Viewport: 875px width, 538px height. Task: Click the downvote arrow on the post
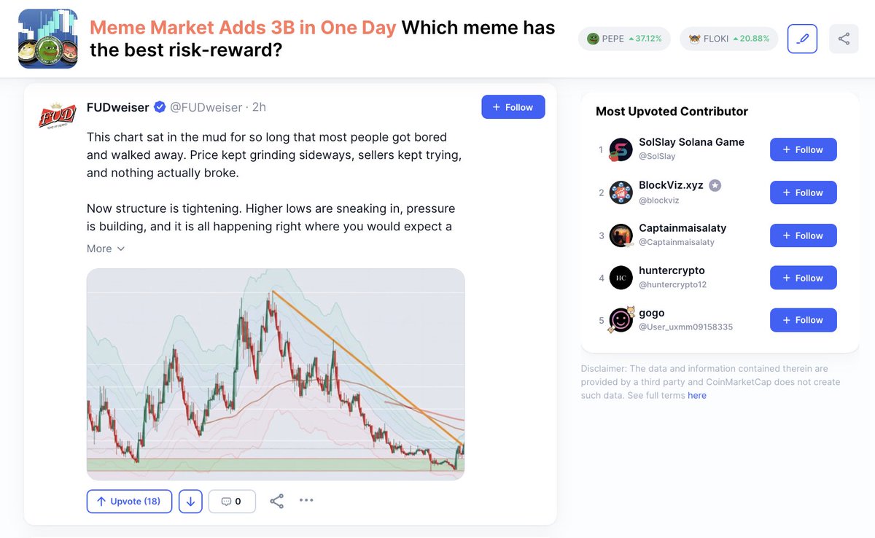[x=190, y=502]
